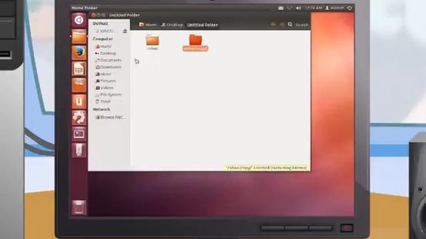Open the Ubuntu Dash home launcher
Screen dimensions: 426x239
point(79,20)
